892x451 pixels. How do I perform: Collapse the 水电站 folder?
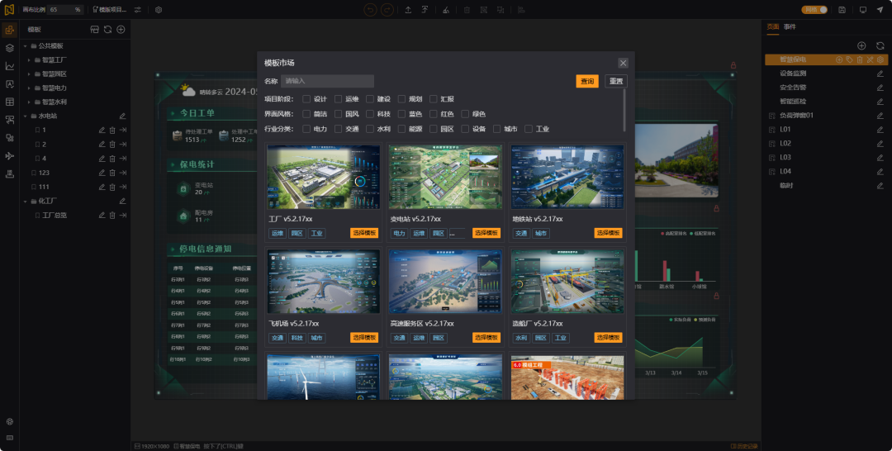tap(26, 116)
